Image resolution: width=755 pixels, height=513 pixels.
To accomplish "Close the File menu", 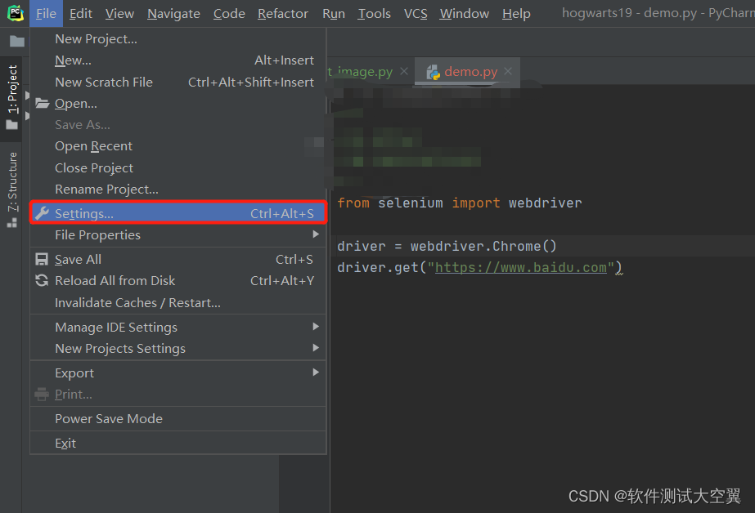I will [x=46, y=13].
